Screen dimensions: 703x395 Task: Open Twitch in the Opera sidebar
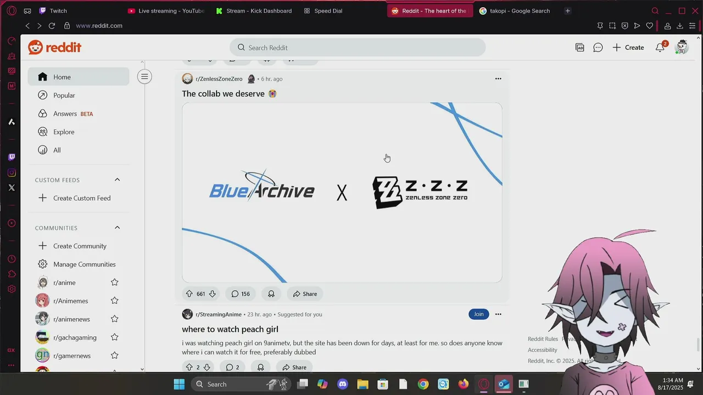pos(12,157)
